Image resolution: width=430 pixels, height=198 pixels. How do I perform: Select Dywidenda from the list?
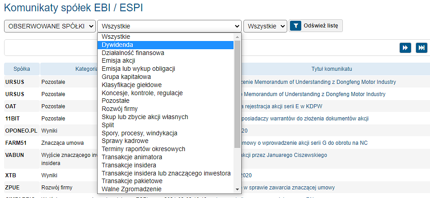[117, 45]
